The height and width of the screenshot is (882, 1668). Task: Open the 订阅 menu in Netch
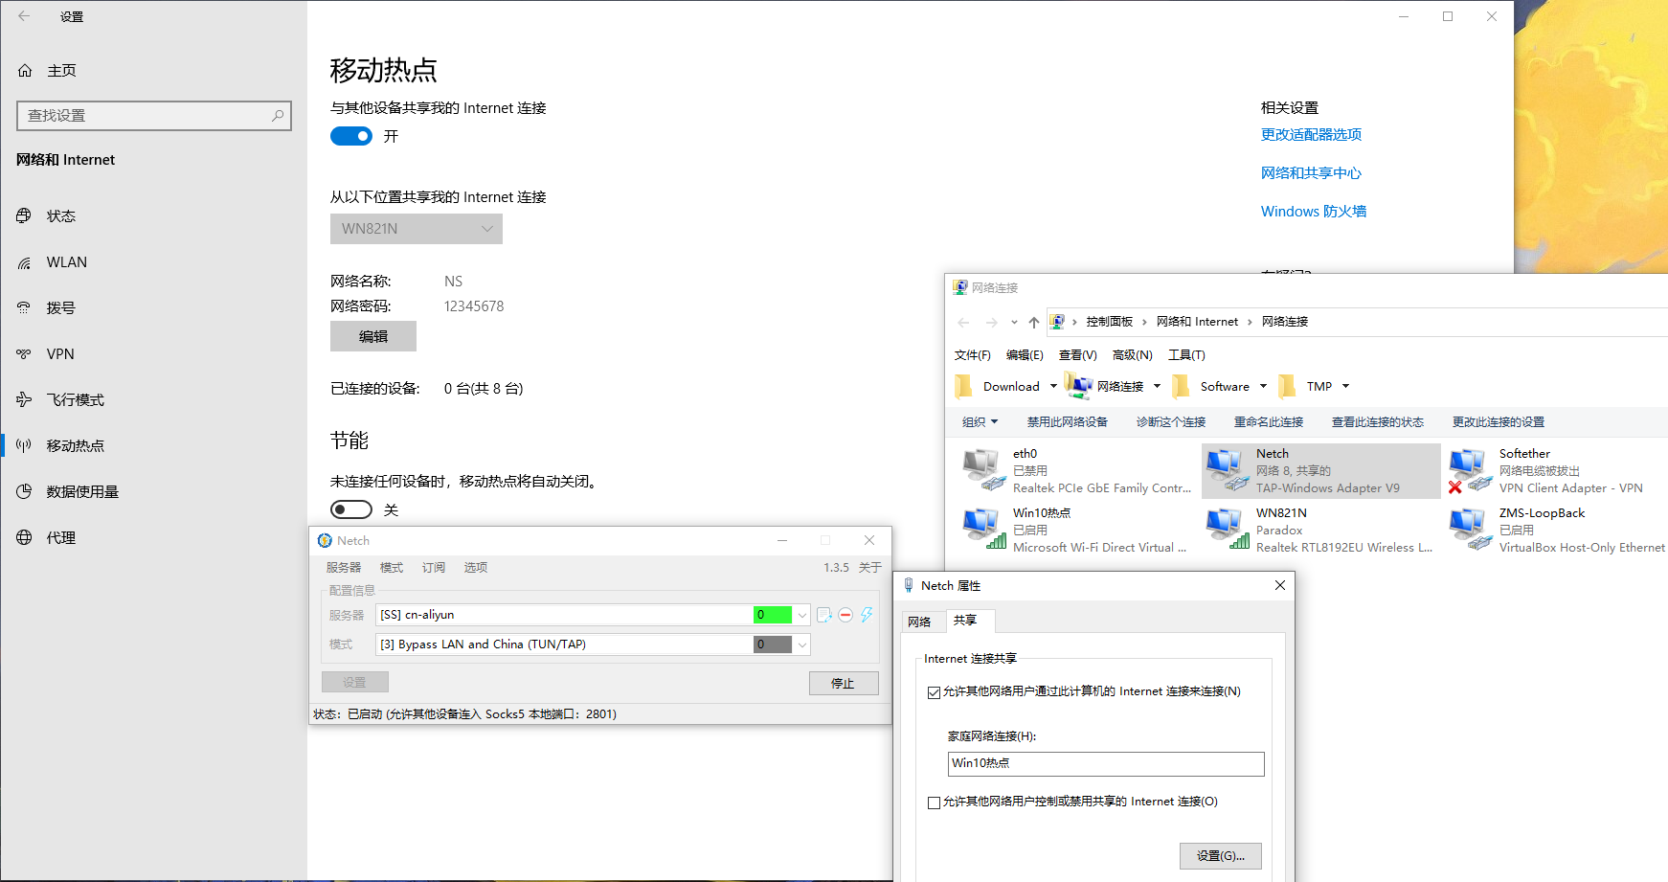[x=433, y=567]
